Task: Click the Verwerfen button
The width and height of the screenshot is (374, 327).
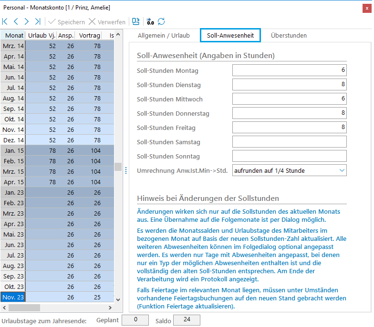Action: [x=107, y=22]
